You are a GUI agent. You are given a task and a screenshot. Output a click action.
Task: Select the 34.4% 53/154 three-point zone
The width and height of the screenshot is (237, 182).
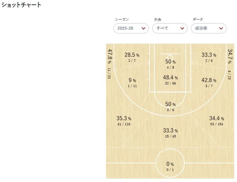(217, 121)
